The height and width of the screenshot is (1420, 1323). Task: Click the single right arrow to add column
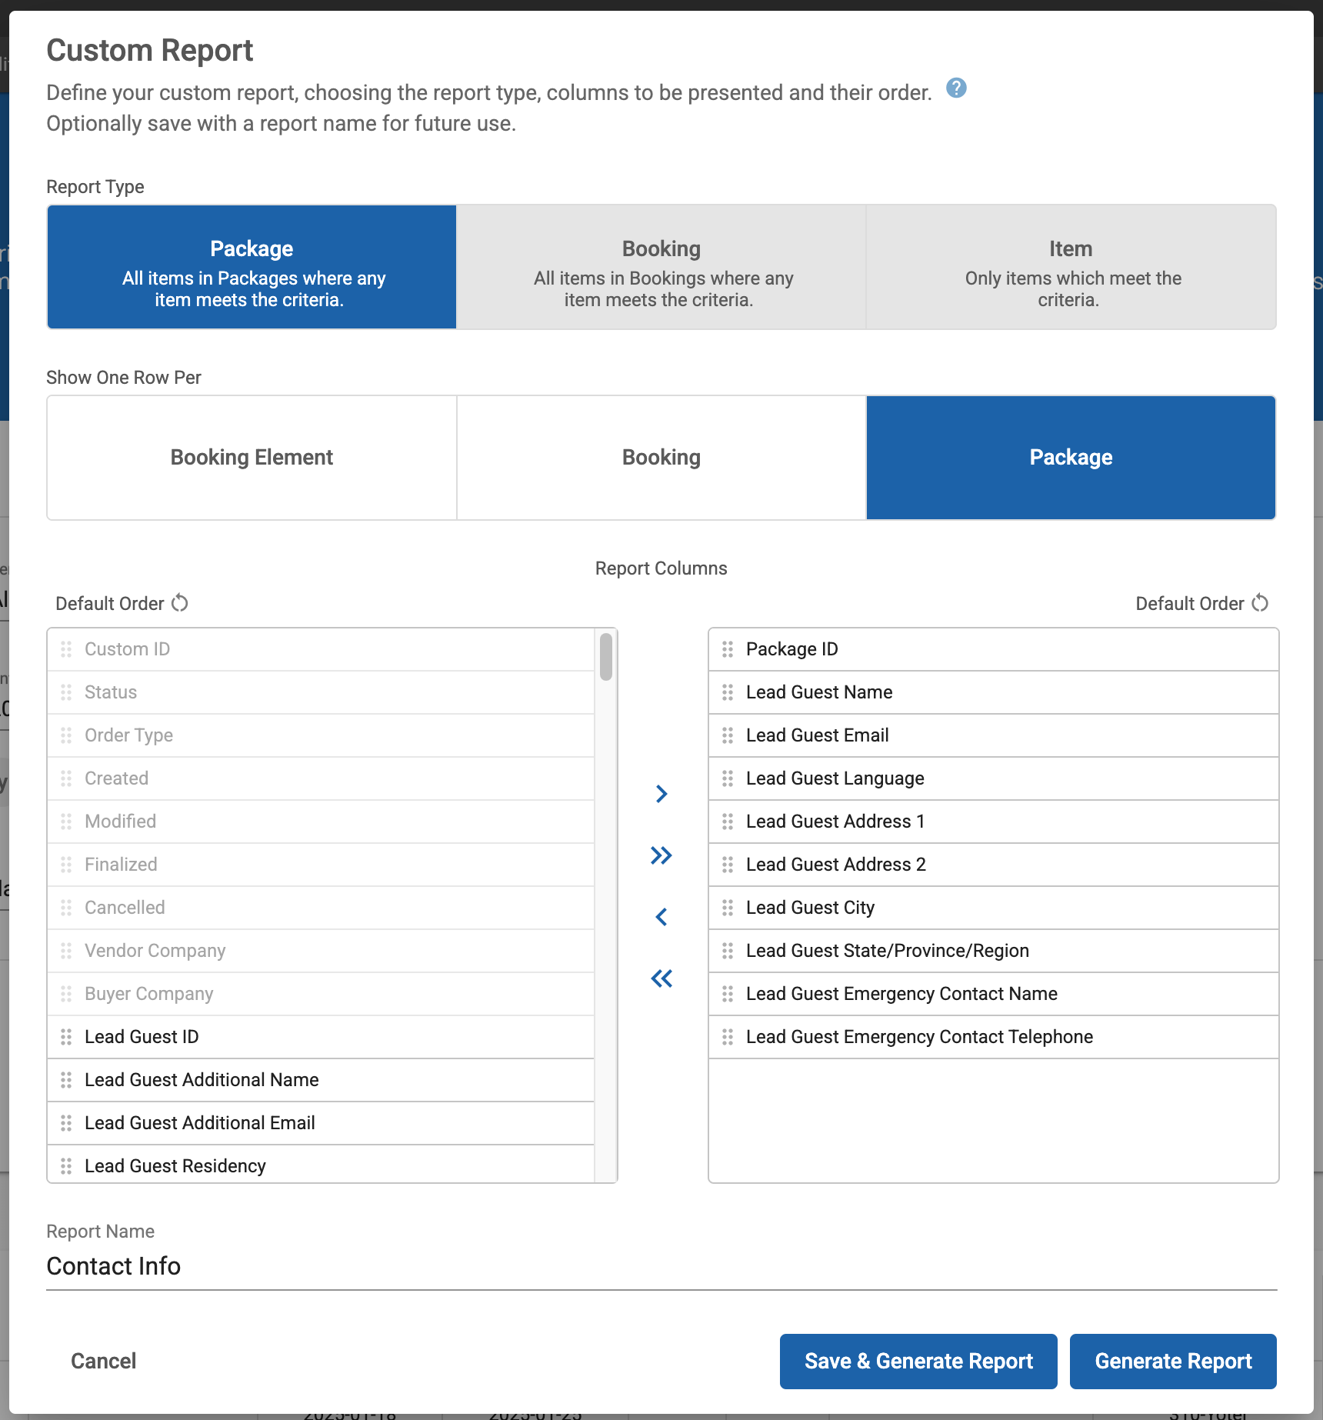(661, 794)
